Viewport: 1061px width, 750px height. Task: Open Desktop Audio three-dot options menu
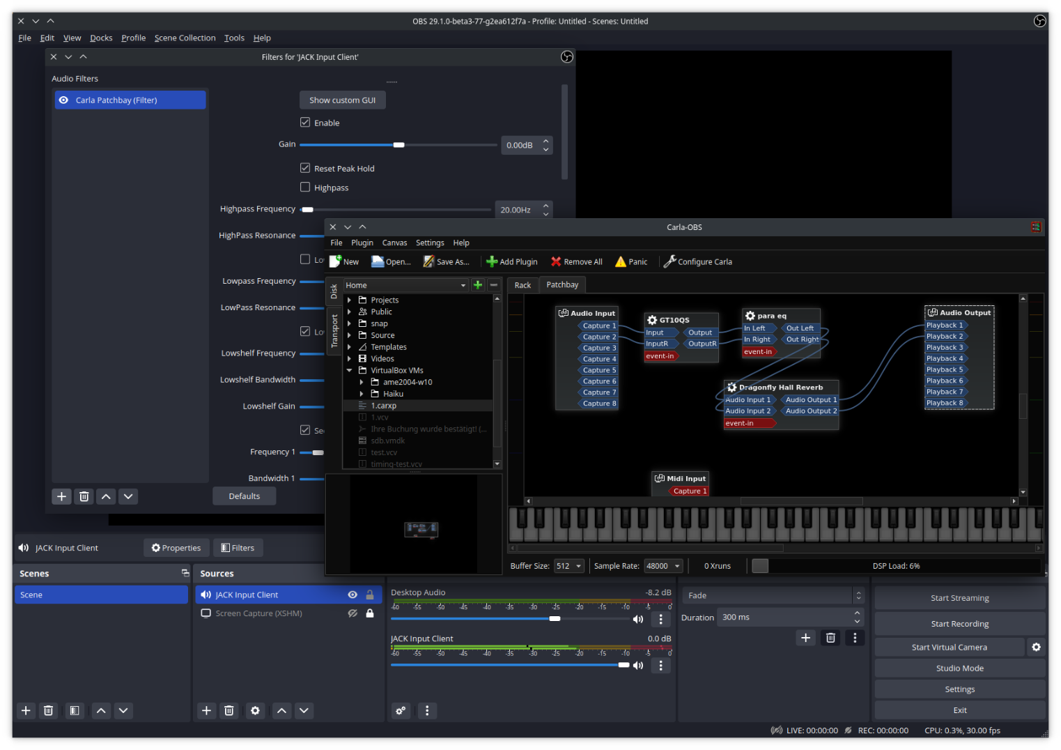[661, 619]
